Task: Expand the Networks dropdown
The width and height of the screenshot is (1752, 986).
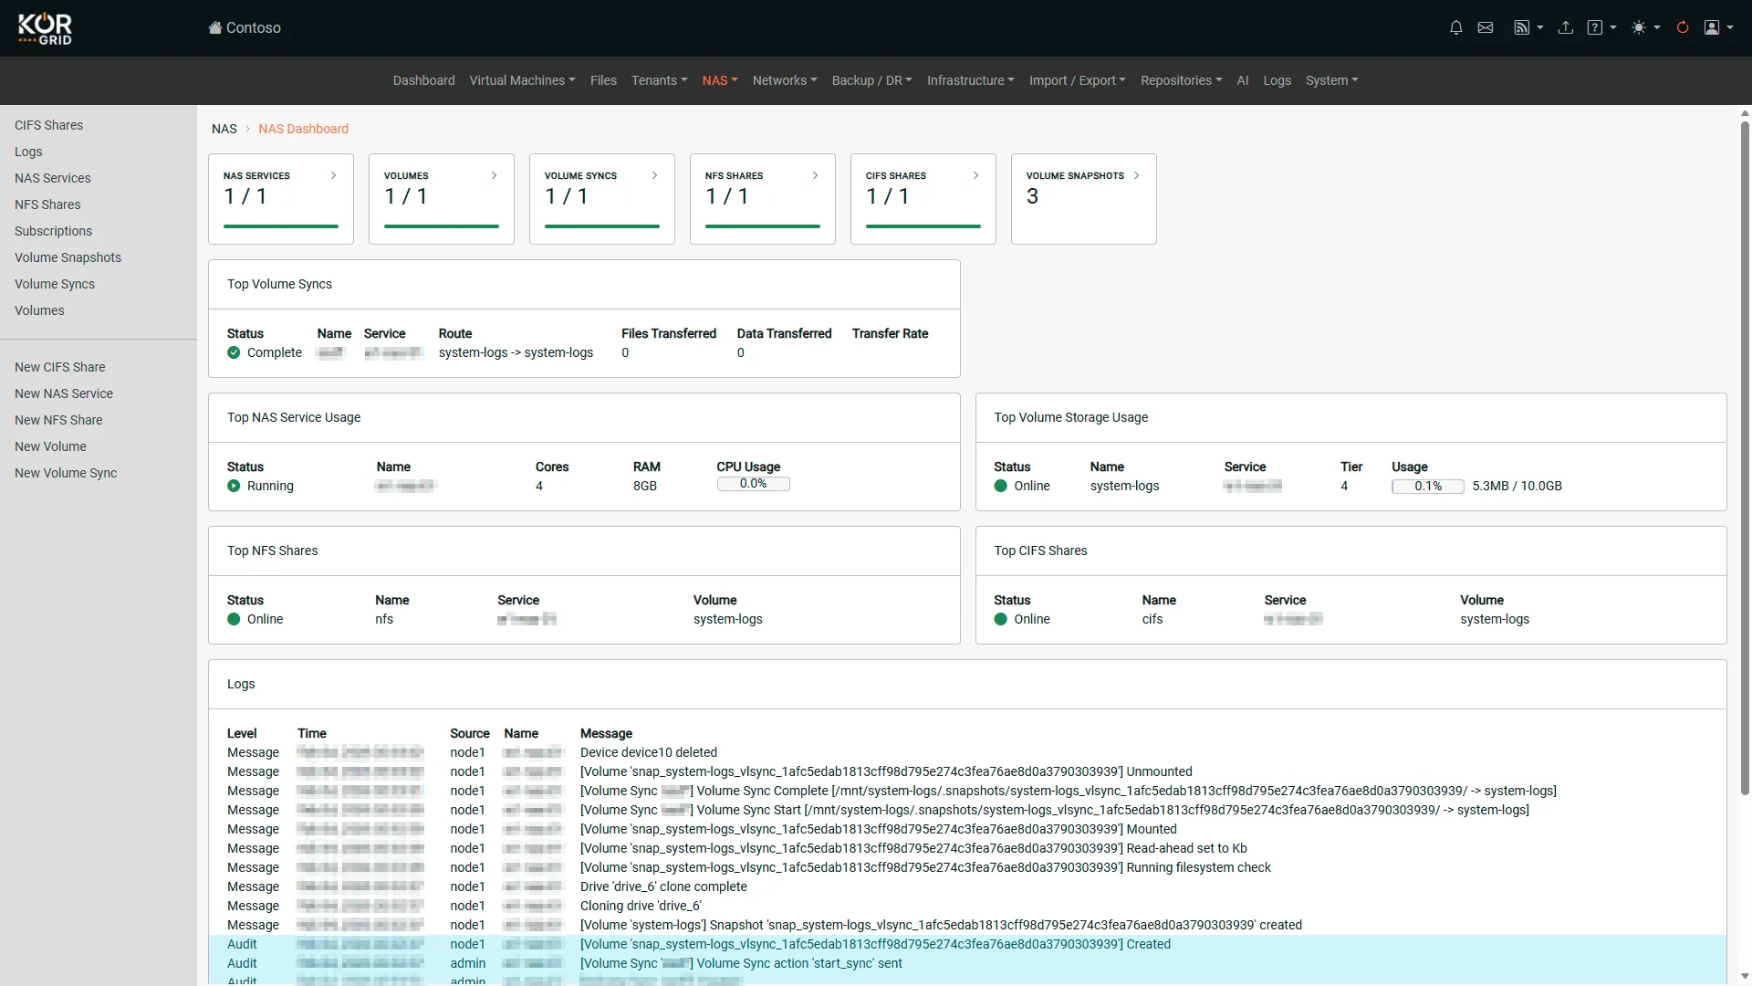Action: click(x=785, y=80)
